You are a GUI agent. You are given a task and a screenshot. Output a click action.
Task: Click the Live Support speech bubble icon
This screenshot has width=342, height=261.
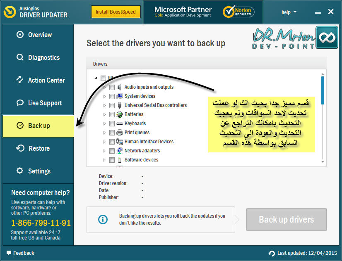pos(20,103)
